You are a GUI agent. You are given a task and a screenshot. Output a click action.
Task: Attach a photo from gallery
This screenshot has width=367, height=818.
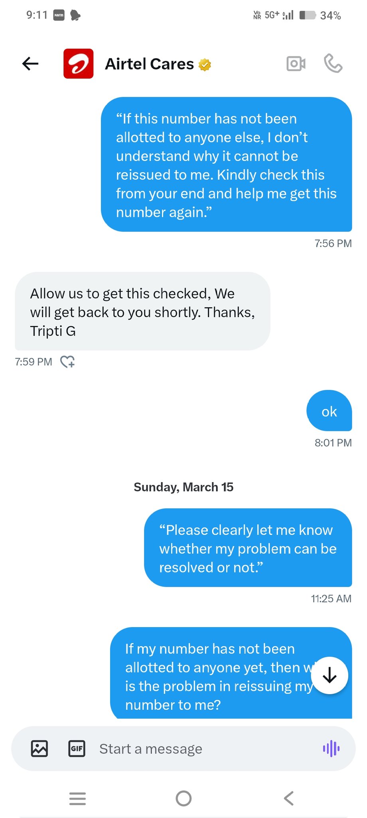39,749
